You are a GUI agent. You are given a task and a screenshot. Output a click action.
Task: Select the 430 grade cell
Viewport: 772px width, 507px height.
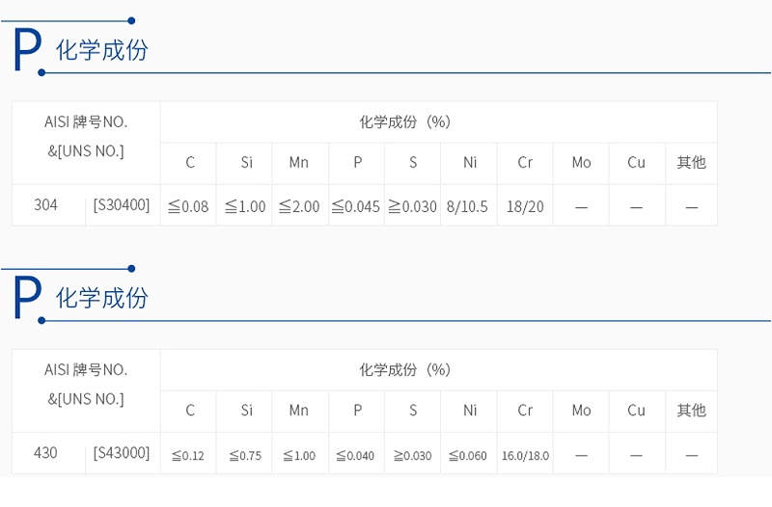point(45,453)
